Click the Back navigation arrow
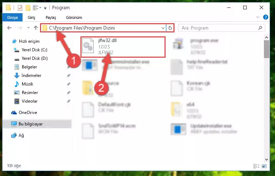The height and width of the screenshot is (176, 275). coord(9,28)
